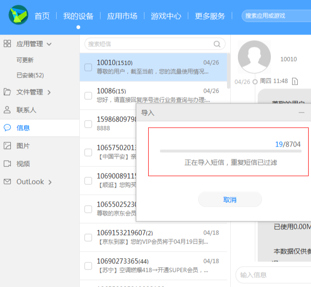Tick the checkbox for 15986809798 conversation
Screen dimensions: 311x287
click(88, 124)
